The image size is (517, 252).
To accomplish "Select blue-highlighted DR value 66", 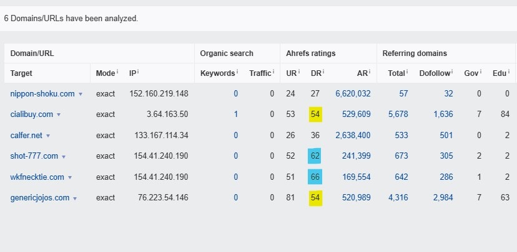I will click(x=315, y=177).
